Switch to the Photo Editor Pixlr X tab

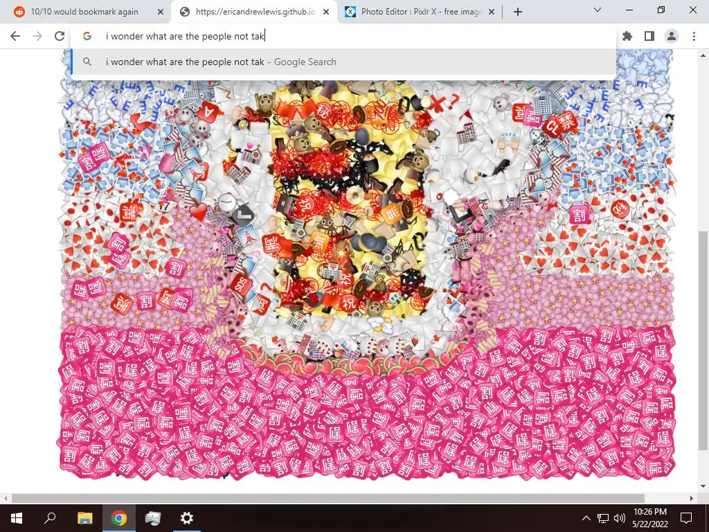[x=422, y=12]
